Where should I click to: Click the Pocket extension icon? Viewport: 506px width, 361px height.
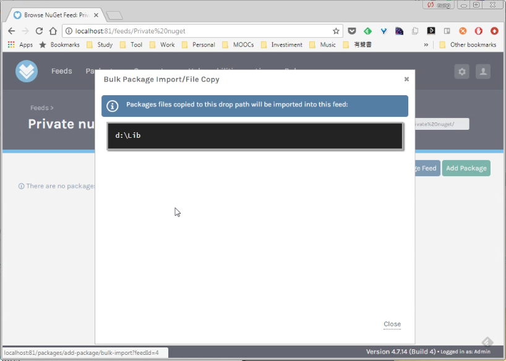tap(352, 31)
